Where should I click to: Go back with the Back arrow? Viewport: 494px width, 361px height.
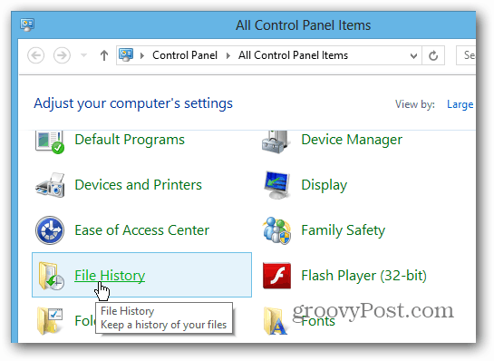pyautogui.click(x=36, y=55)
